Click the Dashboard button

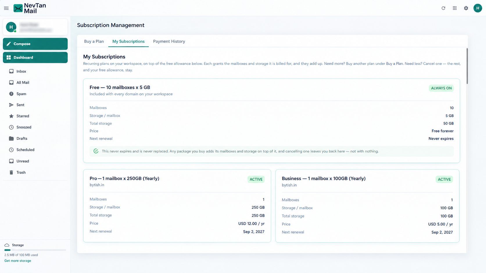[x=35, y=58]
